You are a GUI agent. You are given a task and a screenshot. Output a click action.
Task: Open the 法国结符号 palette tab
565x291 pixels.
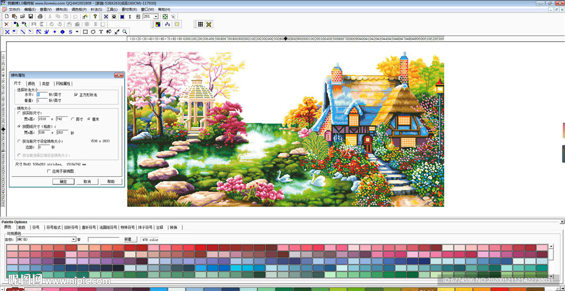click(x=108, y=228)
